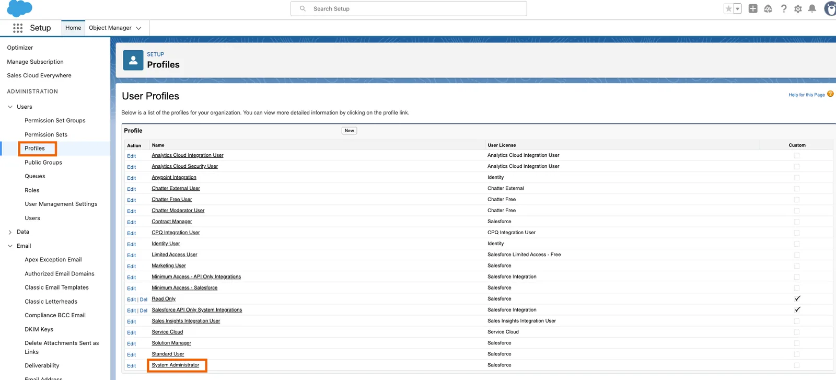This screenshot has height=380, width=836.
Task: Collapse the Users tree section
Action: 10,107
